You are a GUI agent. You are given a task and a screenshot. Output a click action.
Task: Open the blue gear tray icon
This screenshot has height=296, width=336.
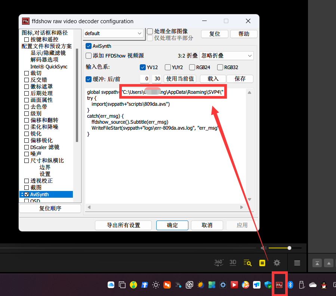pyautogui.click(x=223, y=285)
